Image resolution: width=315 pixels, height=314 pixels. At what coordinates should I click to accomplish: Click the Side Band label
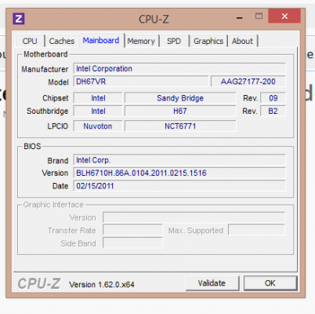tap(78, 243)
